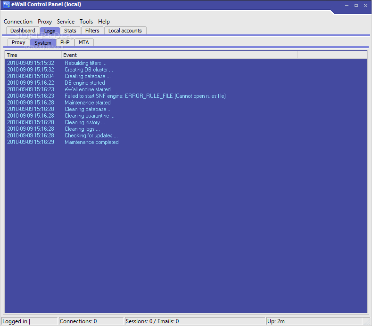Switch to the Stats tab

tap(70, 31)
